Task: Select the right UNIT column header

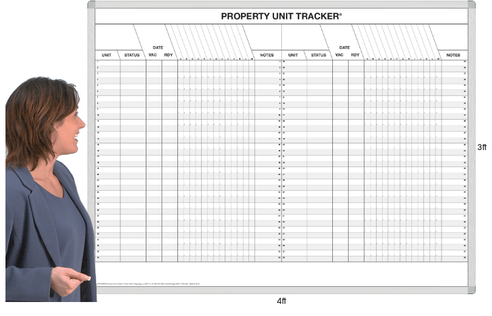Action: click(x=293, y=55)
